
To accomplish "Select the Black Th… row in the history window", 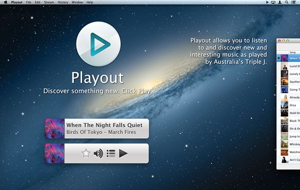I will pyautogui.click(x=288, y=120).
